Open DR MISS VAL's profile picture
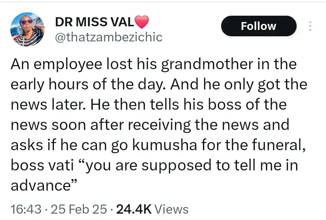 click(27, 29)
